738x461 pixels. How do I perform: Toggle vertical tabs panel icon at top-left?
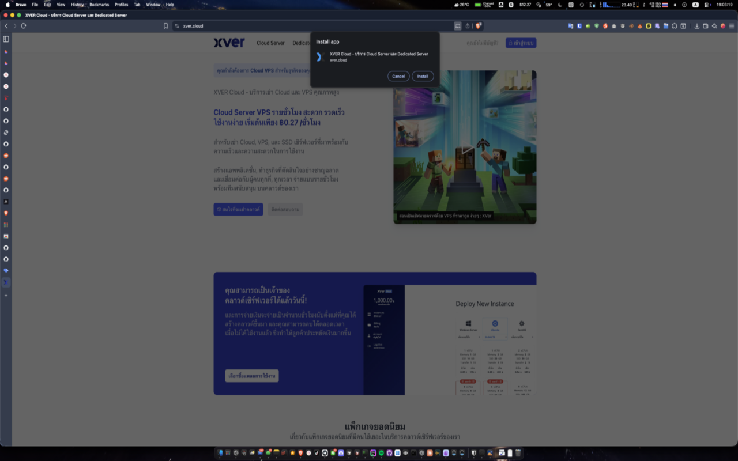pyautogui.click(x=6, y=39)
